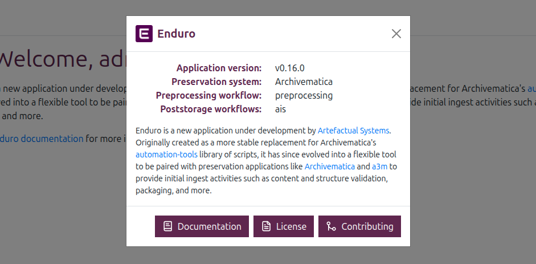Select the v0.16.0 application version value
Screen dimensions: 536x264
pos(289,68)
